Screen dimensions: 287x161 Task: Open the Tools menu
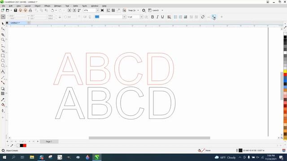point(85,6)
